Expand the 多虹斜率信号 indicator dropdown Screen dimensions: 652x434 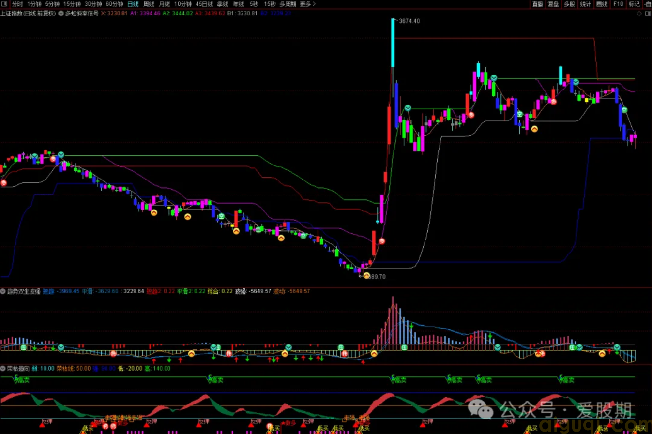[x=61, y=14]
